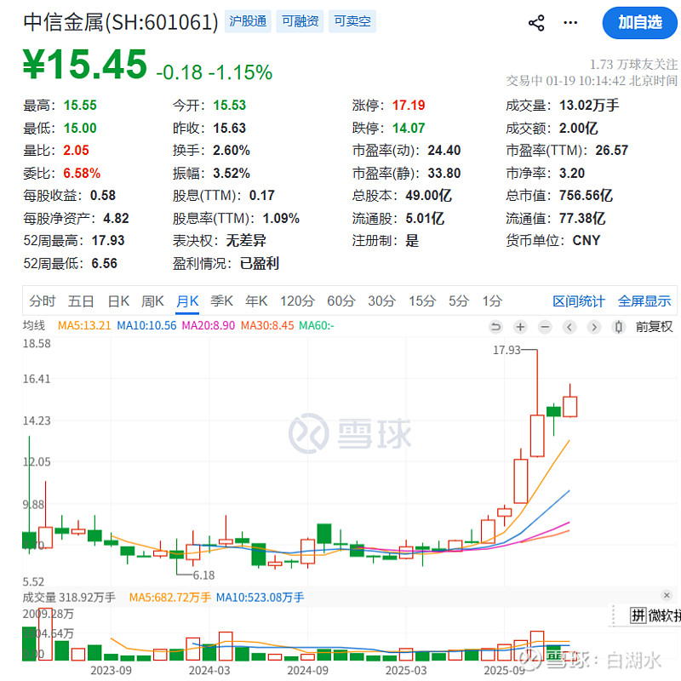Switch to 60分 chart tab
Screen dimensions: 681x681
[x=341, y=300]
